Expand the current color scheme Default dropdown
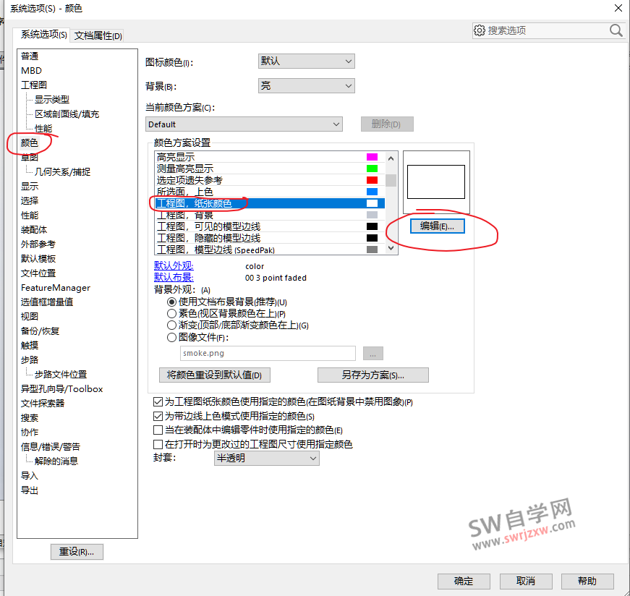The width and height of the screenshot is (630, 596). (x=244, y=124)
